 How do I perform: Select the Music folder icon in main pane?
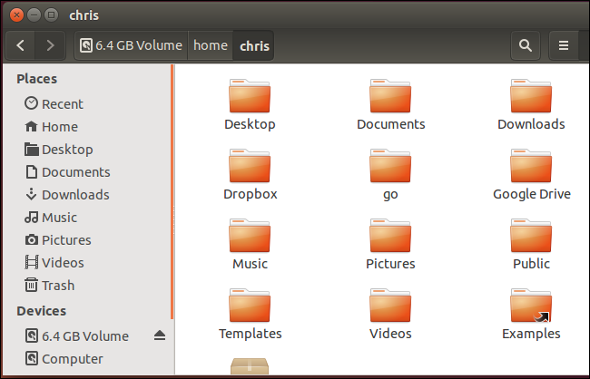click(250, 236)
